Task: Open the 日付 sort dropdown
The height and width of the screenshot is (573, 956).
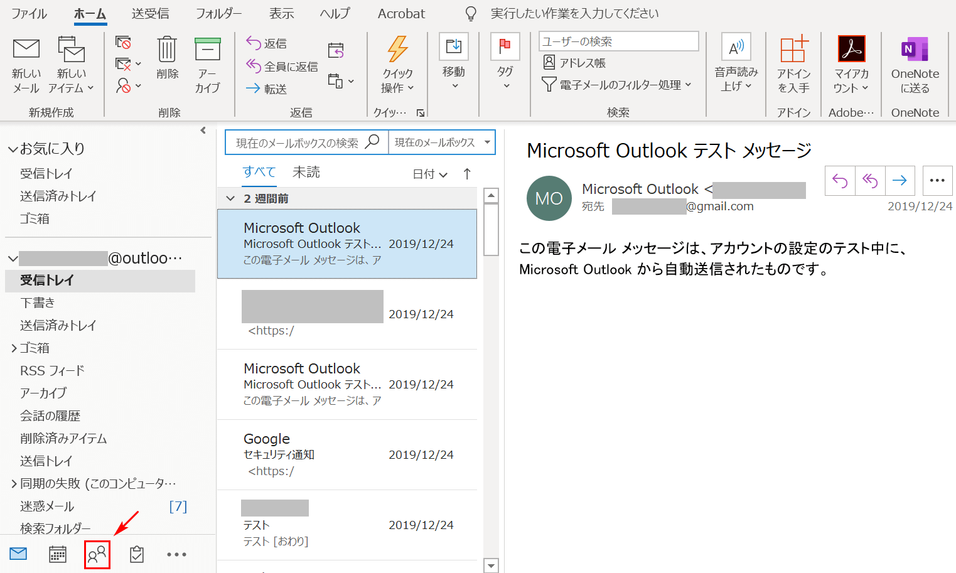Action: click(430, 174)
